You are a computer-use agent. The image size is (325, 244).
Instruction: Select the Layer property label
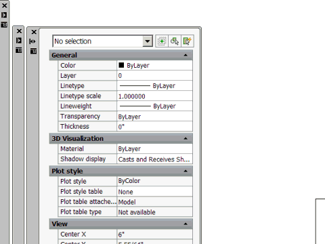pyautogui.click(x=68, y=76)
